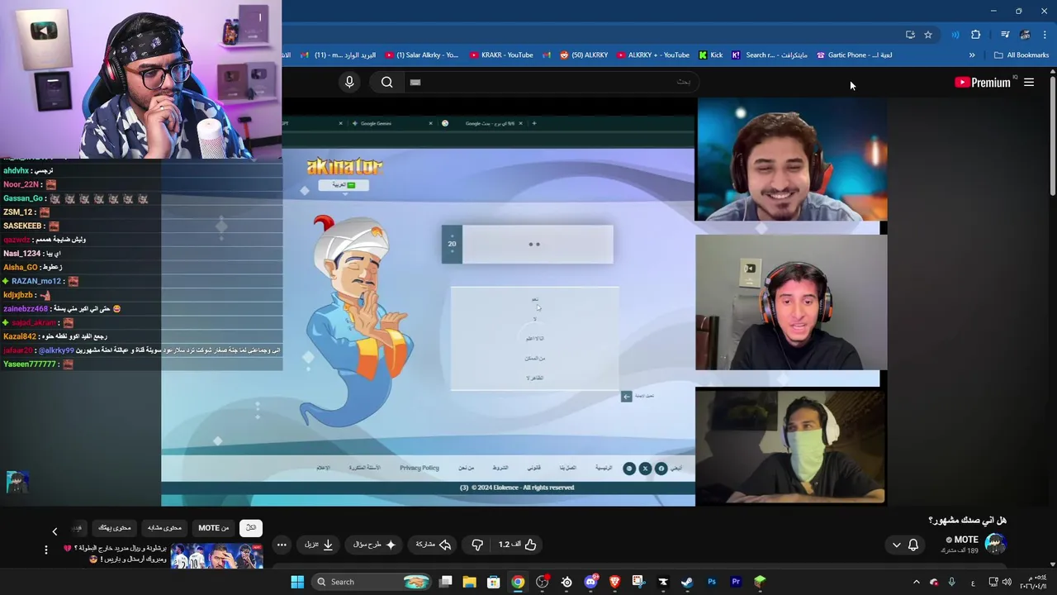Click the tray microphone icon
The image size is (1057, 595).
point(952,582)
